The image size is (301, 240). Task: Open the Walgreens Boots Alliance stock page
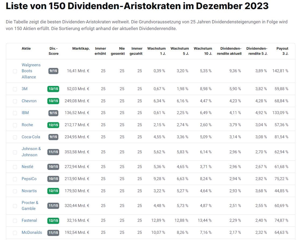[31, 71]
